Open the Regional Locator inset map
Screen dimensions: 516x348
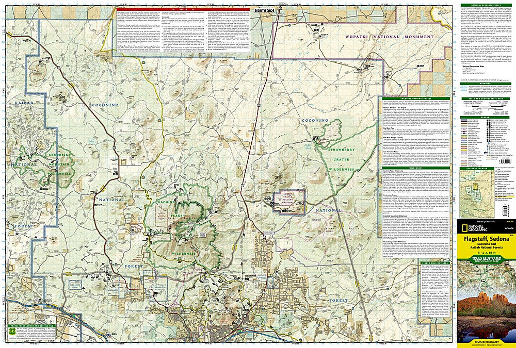[x=477, y=193]
